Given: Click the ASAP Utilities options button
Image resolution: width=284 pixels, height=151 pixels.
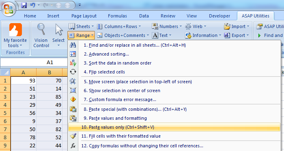Looking at the screenshot, I should pos(270,26).
